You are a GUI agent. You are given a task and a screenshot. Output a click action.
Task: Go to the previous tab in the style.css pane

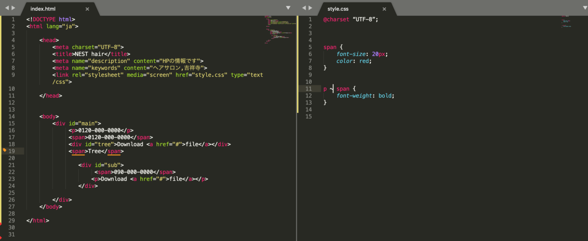[304, 8]
